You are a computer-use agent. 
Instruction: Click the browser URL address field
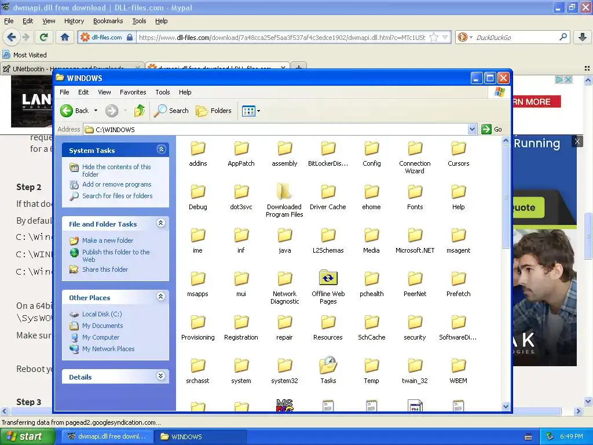coord(282,37)
